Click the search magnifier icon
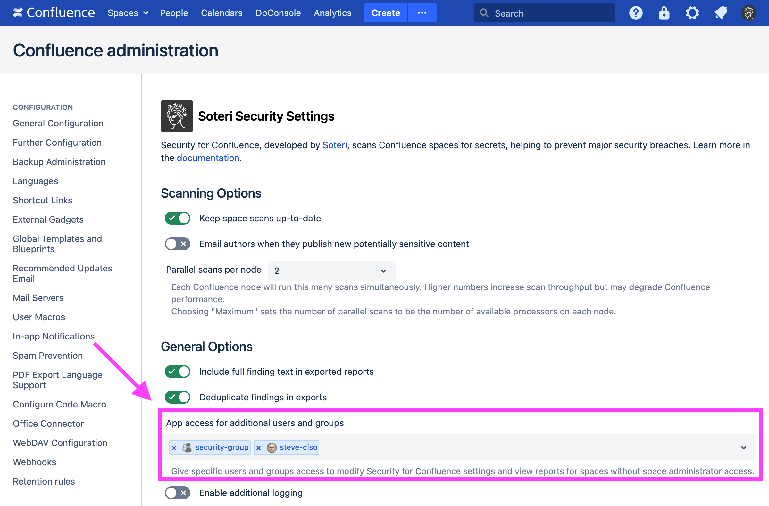Screen dimensions: 769x506 click(x=484, y=13)
